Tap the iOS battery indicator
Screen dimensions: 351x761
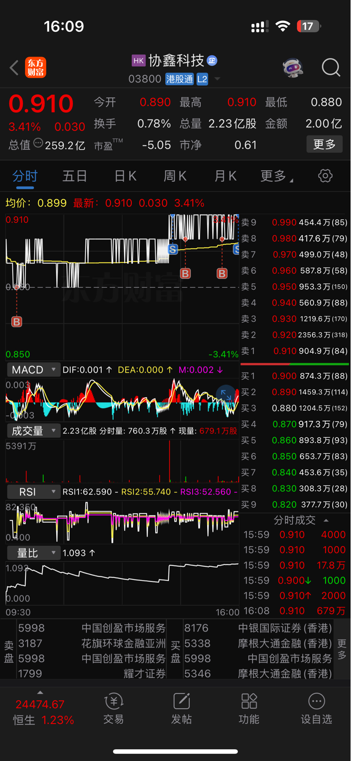click(x=309, y=26)
